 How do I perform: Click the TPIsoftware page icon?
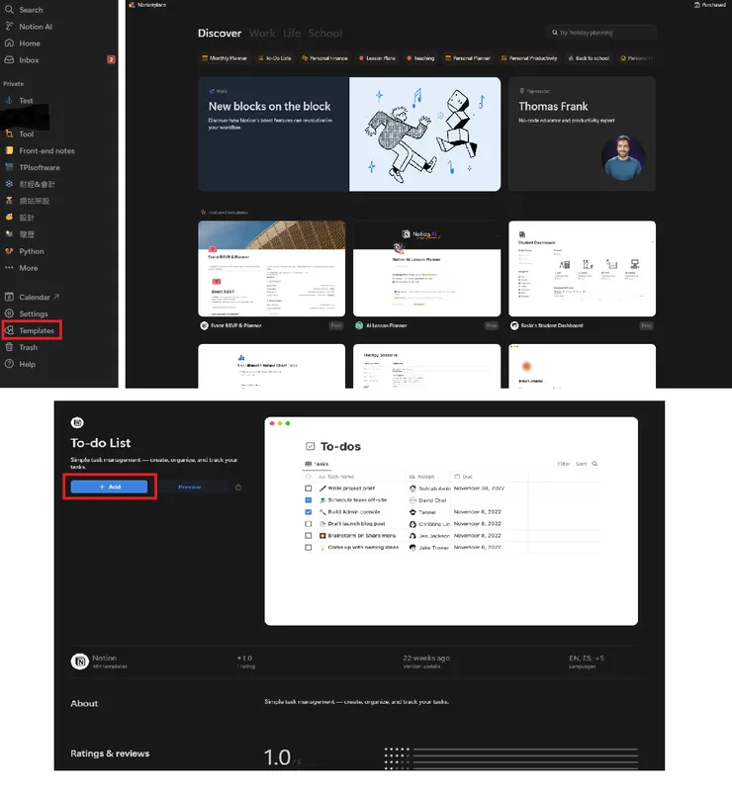(9, 167)
